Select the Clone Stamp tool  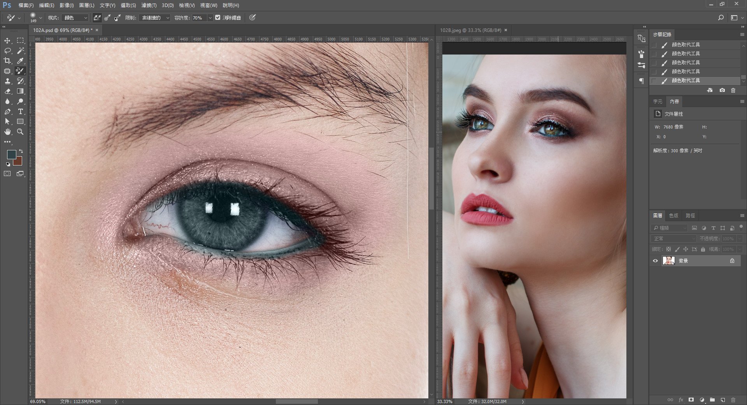pyautogui.click(x=7, y=81)
